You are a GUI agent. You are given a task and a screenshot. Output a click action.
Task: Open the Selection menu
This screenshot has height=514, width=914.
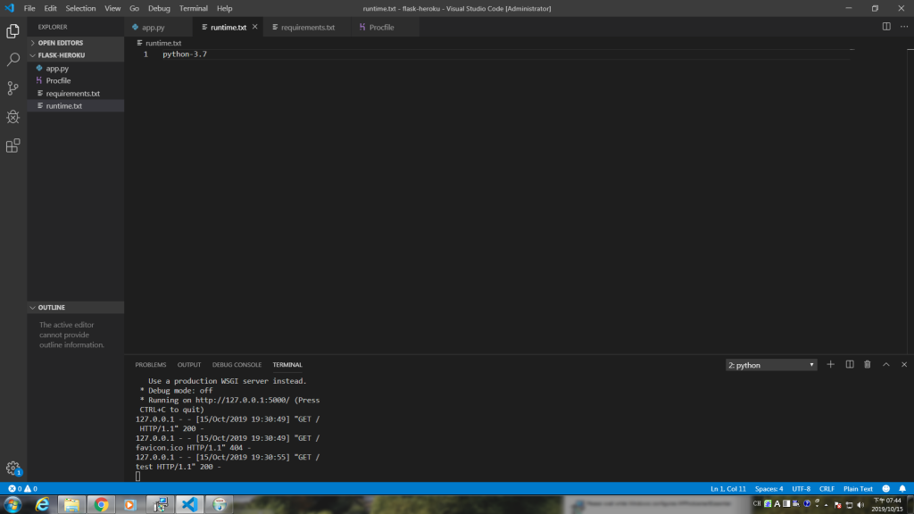tap(80, 8)
